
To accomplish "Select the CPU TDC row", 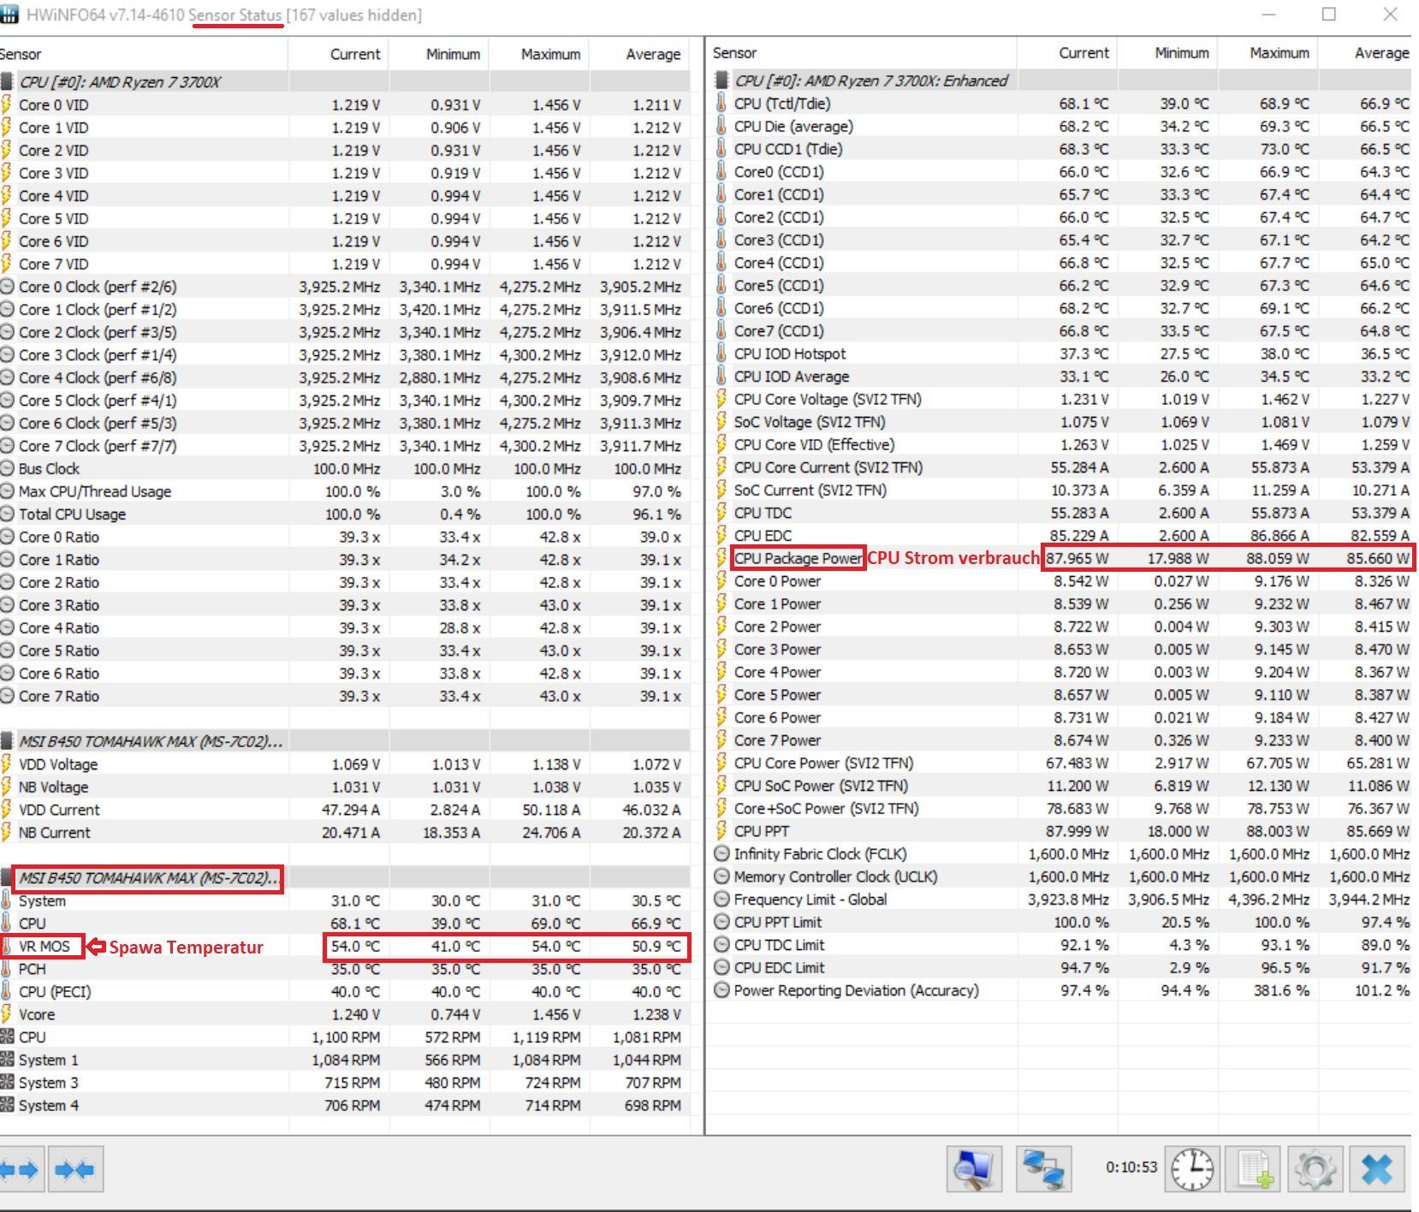I will (1059, 513).
